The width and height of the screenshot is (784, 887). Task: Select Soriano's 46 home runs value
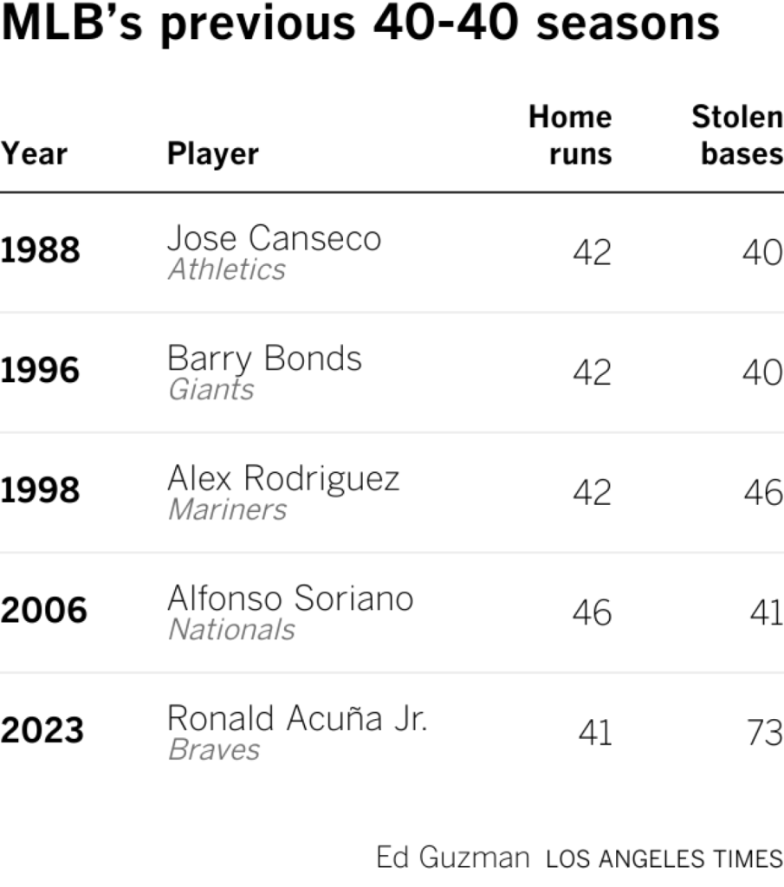coord(592,612)
